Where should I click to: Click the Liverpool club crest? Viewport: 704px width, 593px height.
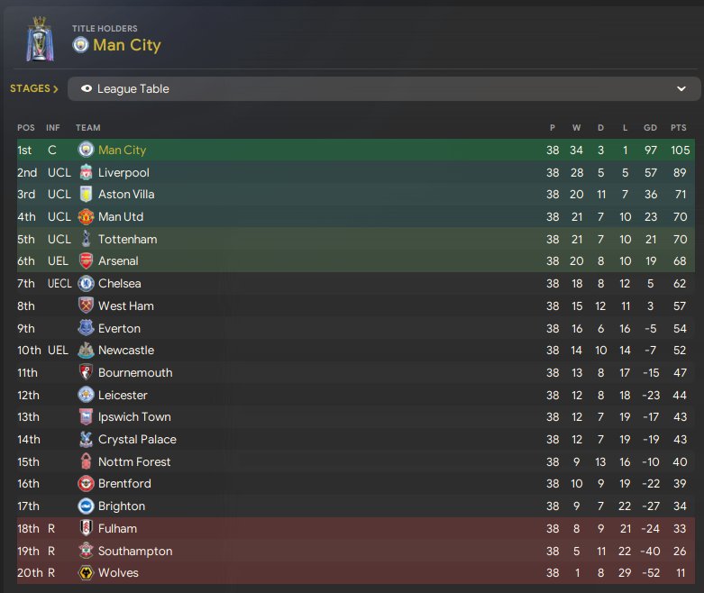pyautogui.click(x=86, y=172)
